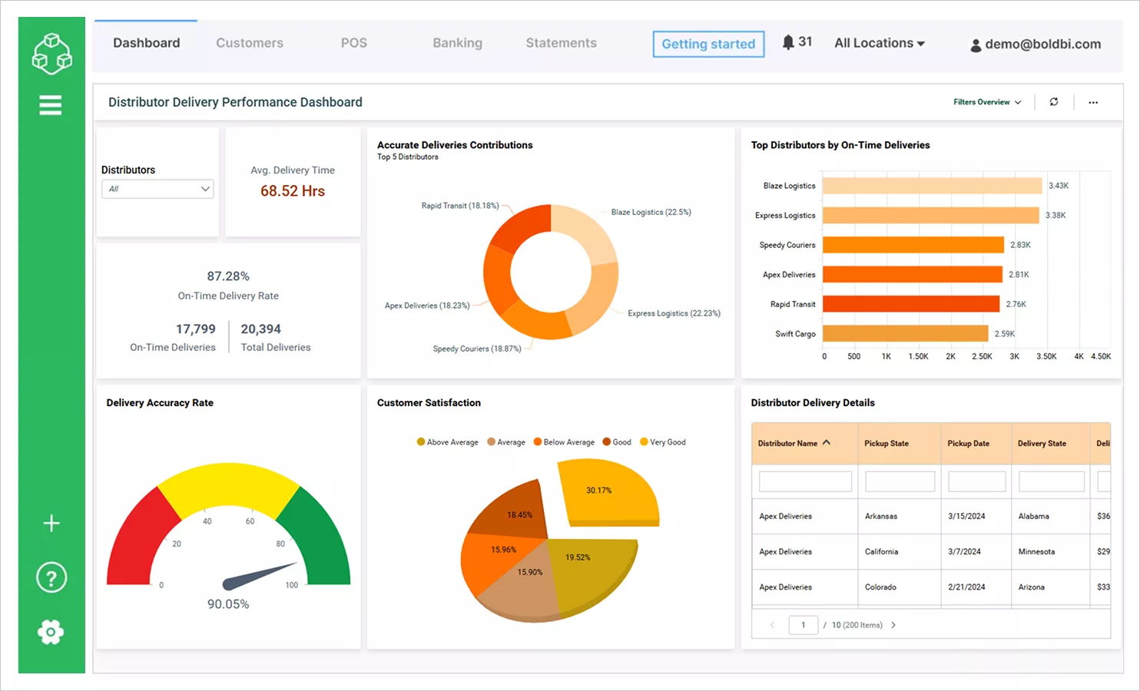Viewport: 1140px width, 691px height.
Task: Toggle the 'Above Average' satisfaction legend item
Action: (x=446, y=441)
